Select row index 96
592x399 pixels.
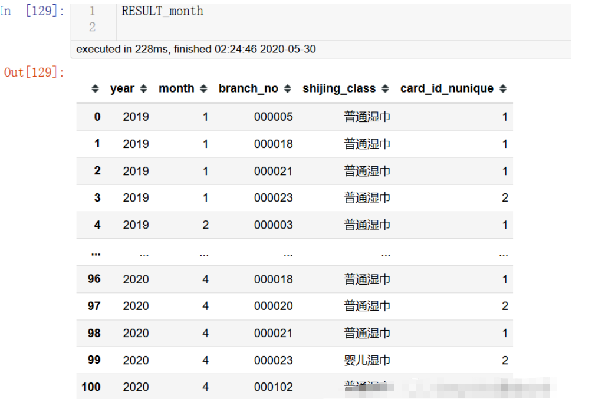(x=94, y=279)
